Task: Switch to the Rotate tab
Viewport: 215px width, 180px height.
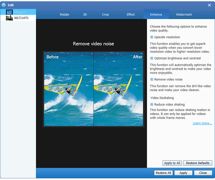Action: tap(64, 15)
